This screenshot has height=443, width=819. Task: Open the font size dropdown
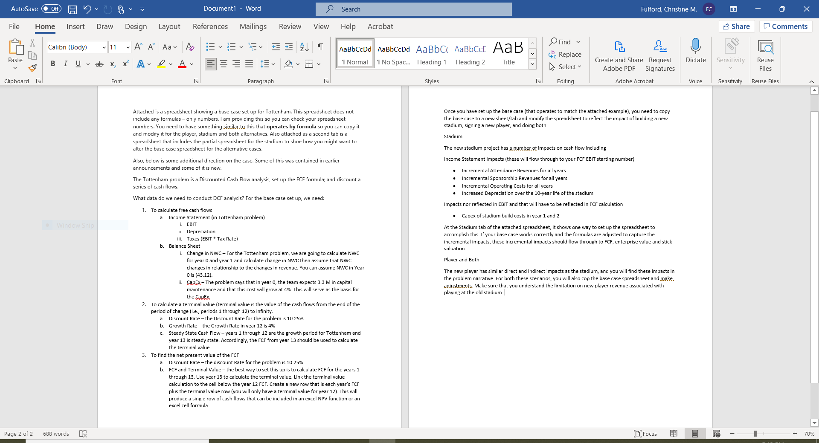point(128,47)
